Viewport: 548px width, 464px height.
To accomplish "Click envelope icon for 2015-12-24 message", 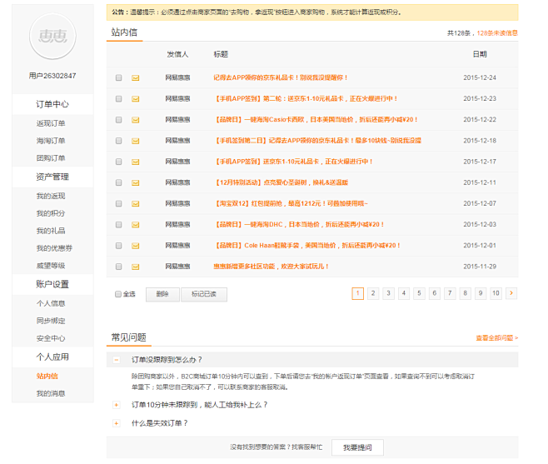I will click(136, 77).
